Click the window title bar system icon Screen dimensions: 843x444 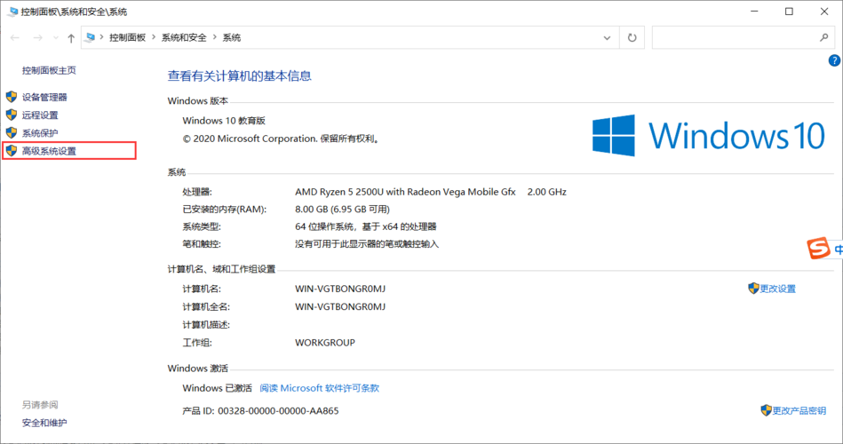coord(12,12)
